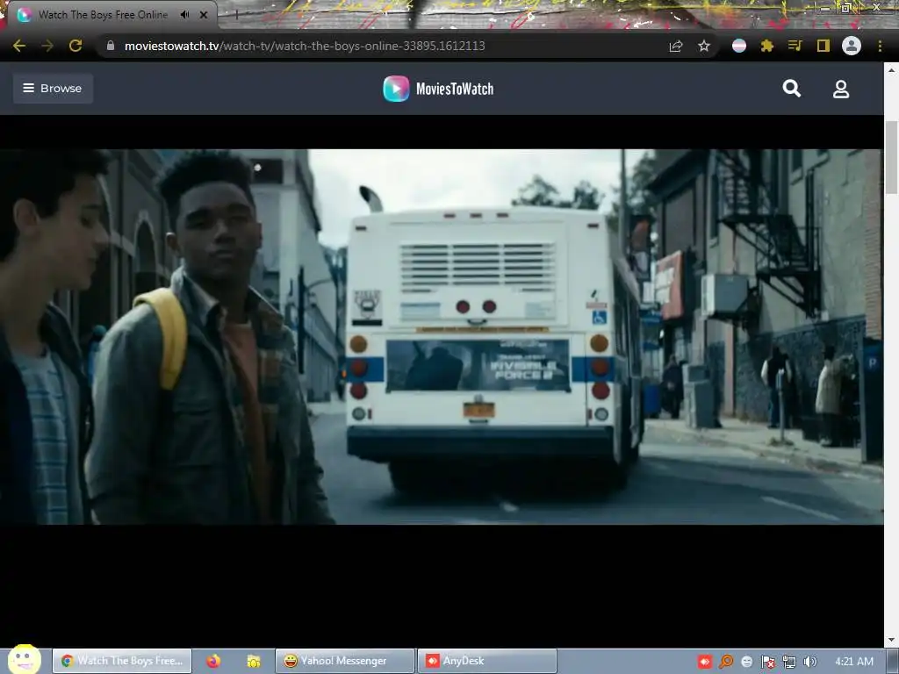The image size is (899, 674).
Task: Click the orange magnifier tray icon
Action: click(726, 662)
